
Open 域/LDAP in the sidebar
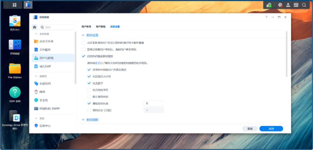(x=53, y=66)
